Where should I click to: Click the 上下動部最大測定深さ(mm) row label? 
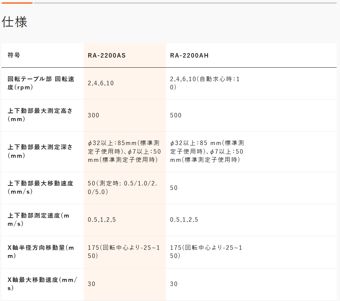pyautogui.click(x=40, y=151)
